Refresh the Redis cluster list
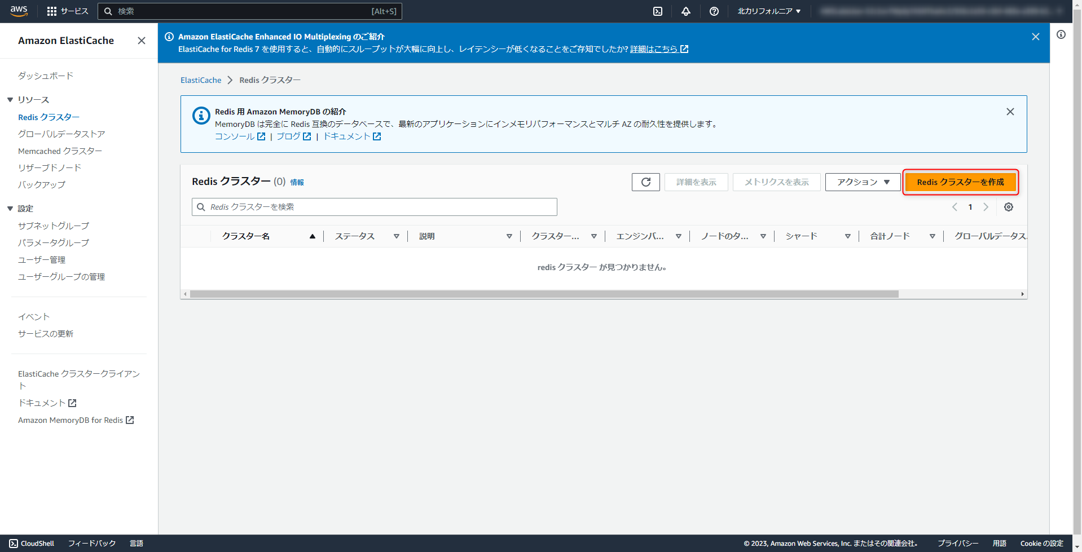1082x552 pixels. 645,182
